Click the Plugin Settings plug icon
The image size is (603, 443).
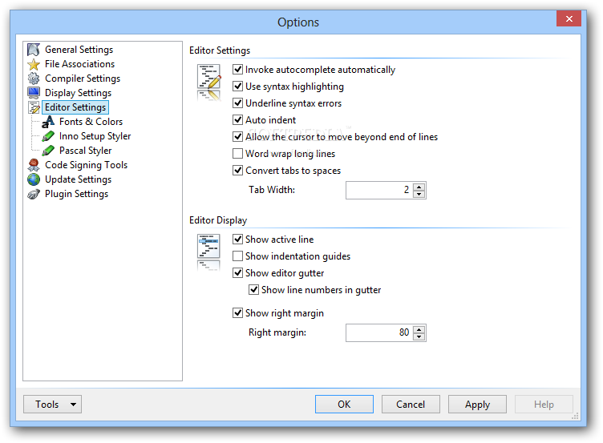[x=34, y=194]
